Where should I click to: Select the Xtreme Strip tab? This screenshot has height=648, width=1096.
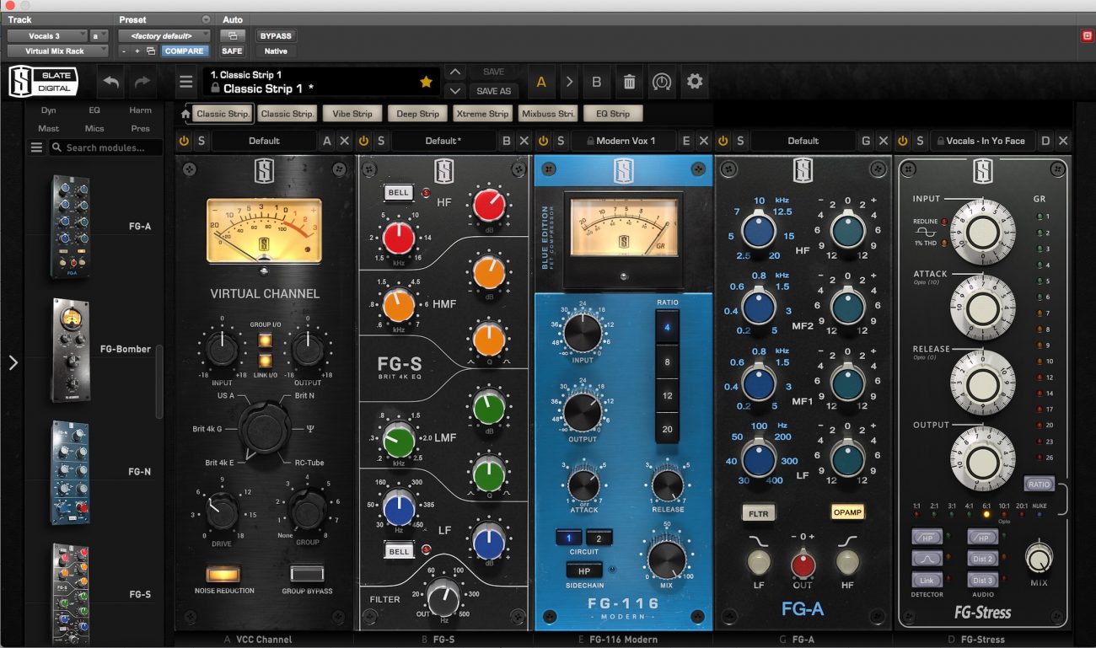(x=482, y=114)
